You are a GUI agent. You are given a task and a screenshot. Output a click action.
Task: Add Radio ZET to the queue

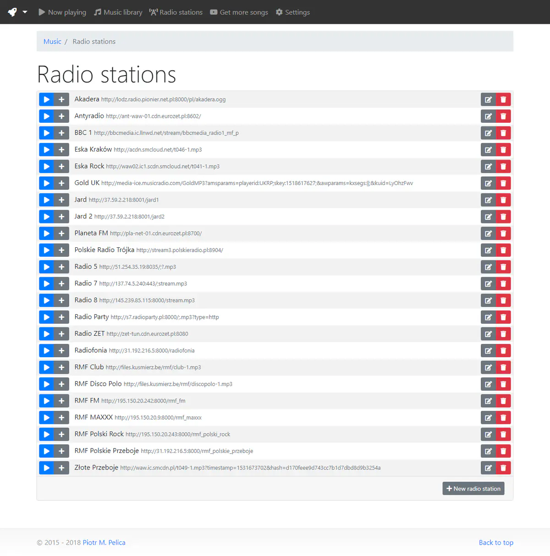click(x=61, y=334)
